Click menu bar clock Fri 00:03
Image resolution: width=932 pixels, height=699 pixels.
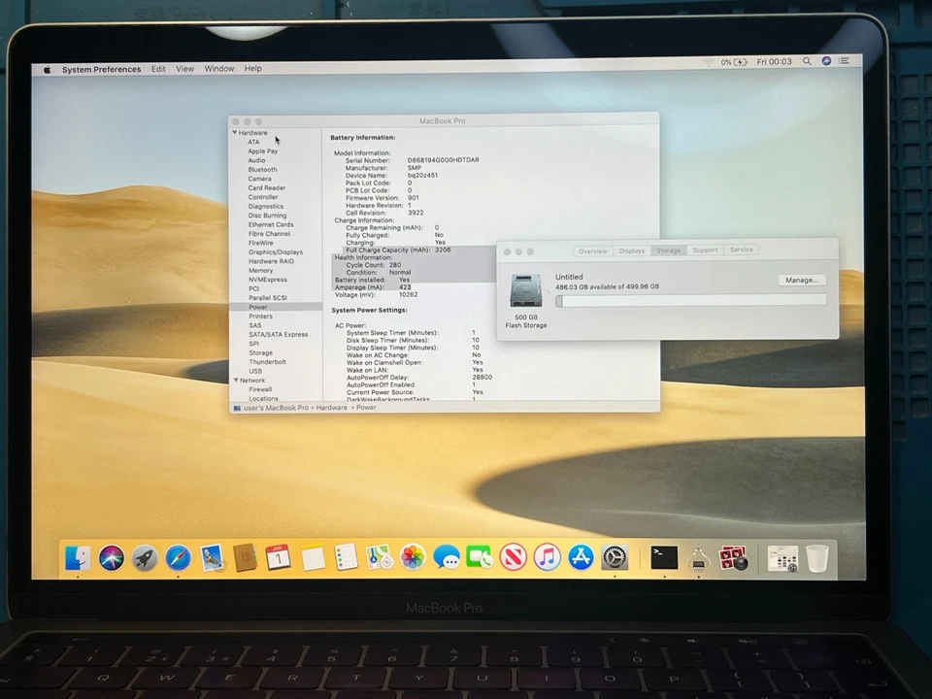(774, 62)
